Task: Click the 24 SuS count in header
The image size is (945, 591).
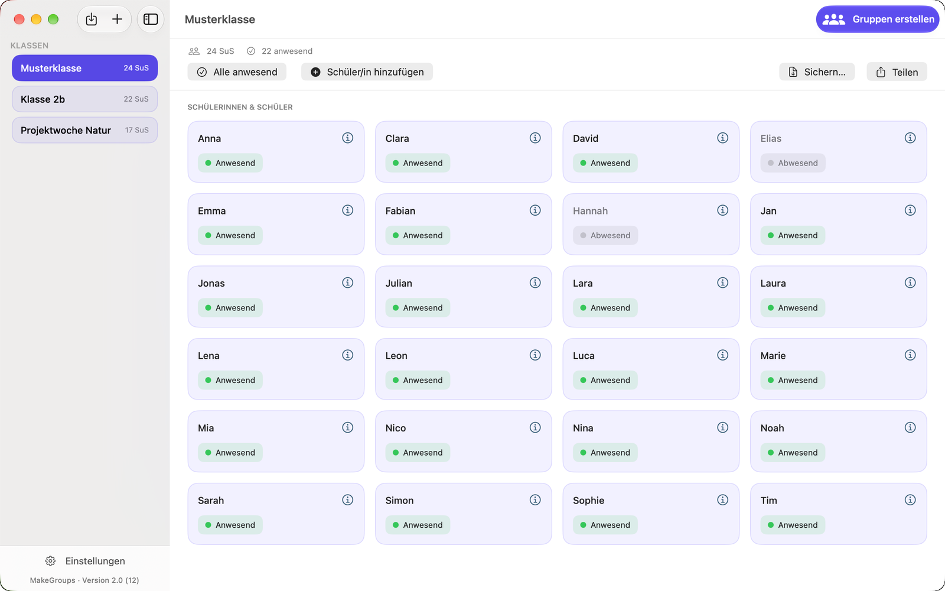Action: click(x=211, y=51)
